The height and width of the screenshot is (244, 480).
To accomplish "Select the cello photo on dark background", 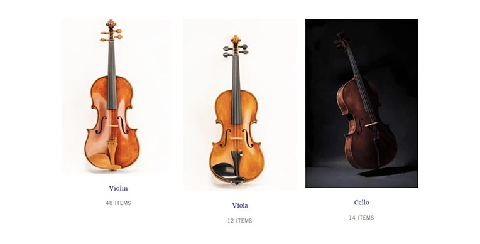I will (361, 103).
